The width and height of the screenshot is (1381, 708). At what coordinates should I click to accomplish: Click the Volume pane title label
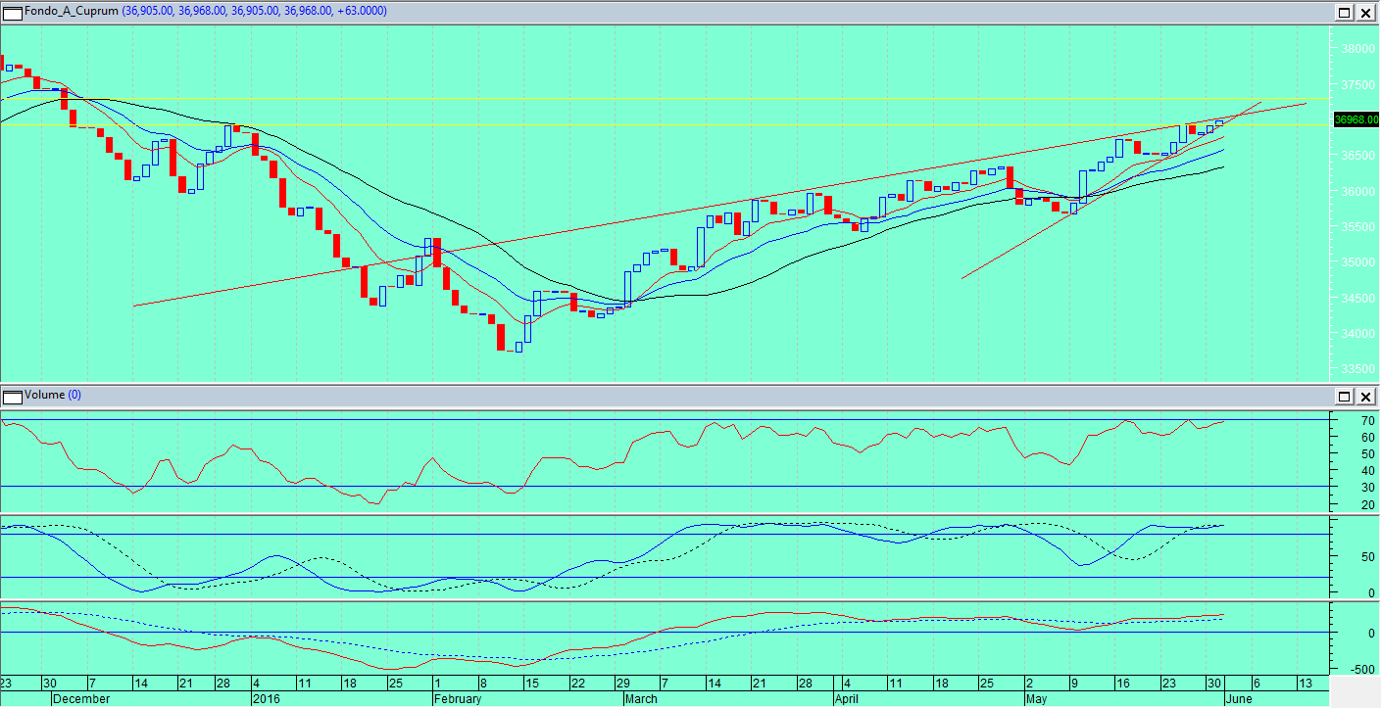(44, 396)
